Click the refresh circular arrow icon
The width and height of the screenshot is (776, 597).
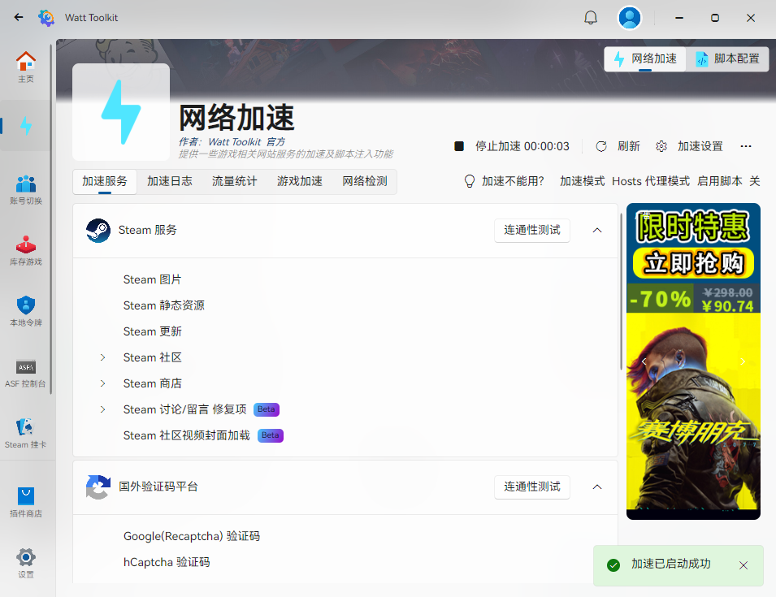point(601,146)
